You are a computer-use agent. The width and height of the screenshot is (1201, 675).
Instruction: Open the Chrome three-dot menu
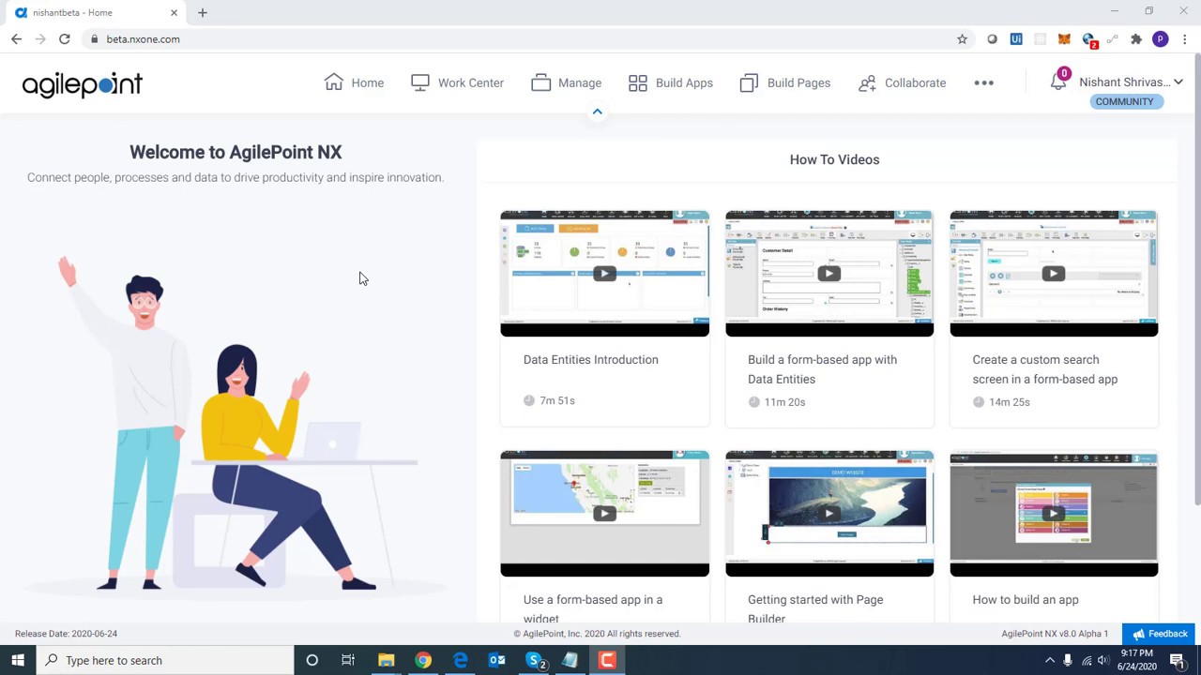(x=1185, y=38)
